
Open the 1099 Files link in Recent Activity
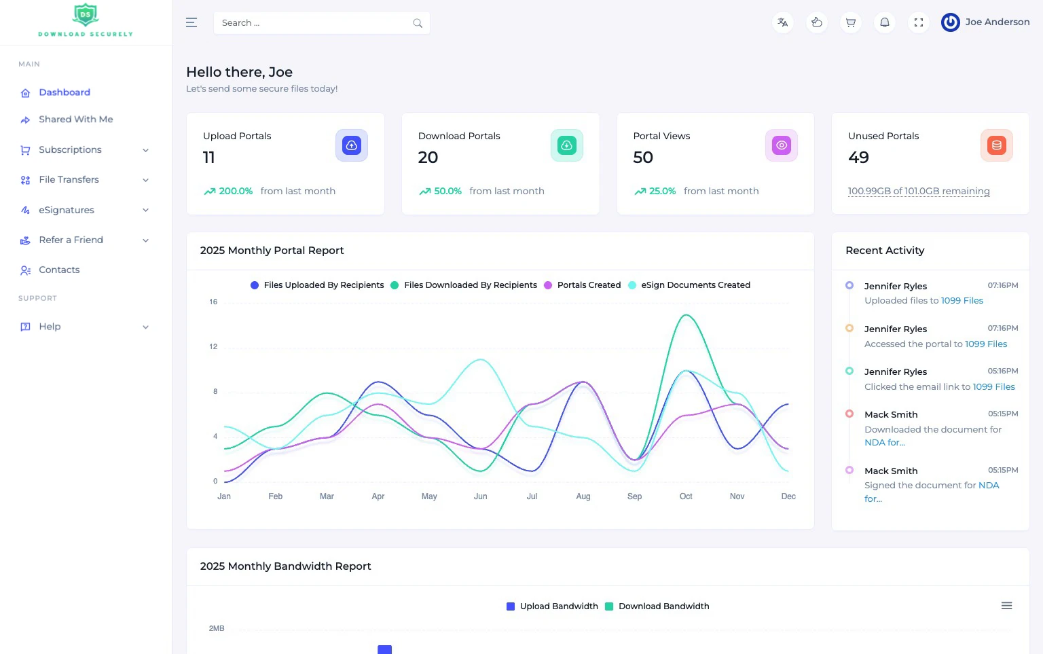click(962, 300)
